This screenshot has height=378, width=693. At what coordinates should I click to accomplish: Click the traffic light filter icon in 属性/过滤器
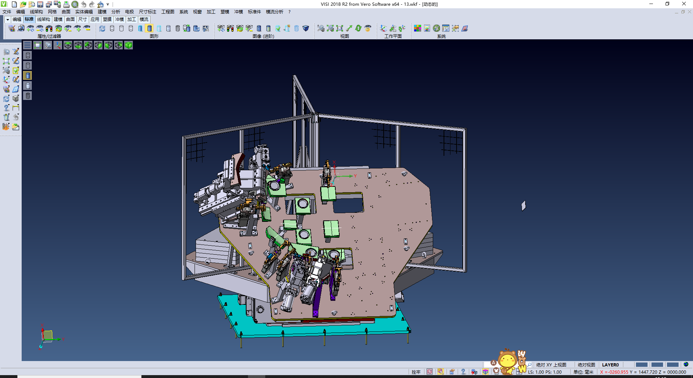49,28
